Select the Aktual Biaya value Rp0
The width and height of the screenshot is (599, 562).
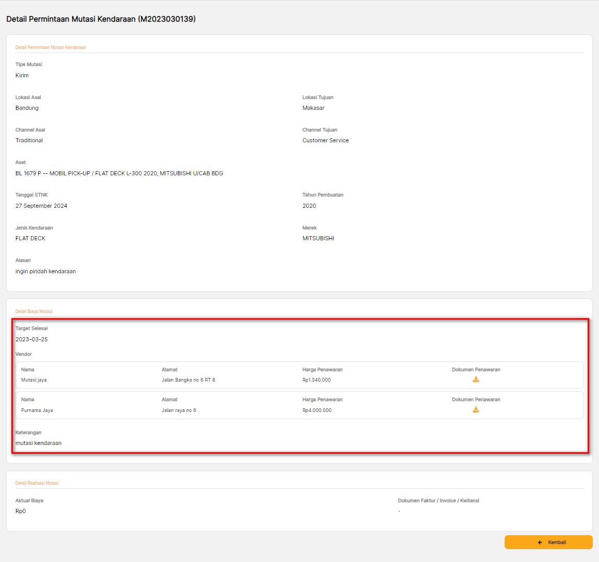coord(21,511)
